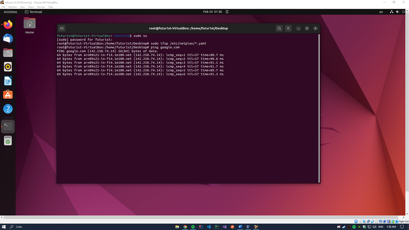The height and width of the screenshot is (230, 409).
Task: Click the Windows tray volume icon
Action: click(x=374, y=227)
